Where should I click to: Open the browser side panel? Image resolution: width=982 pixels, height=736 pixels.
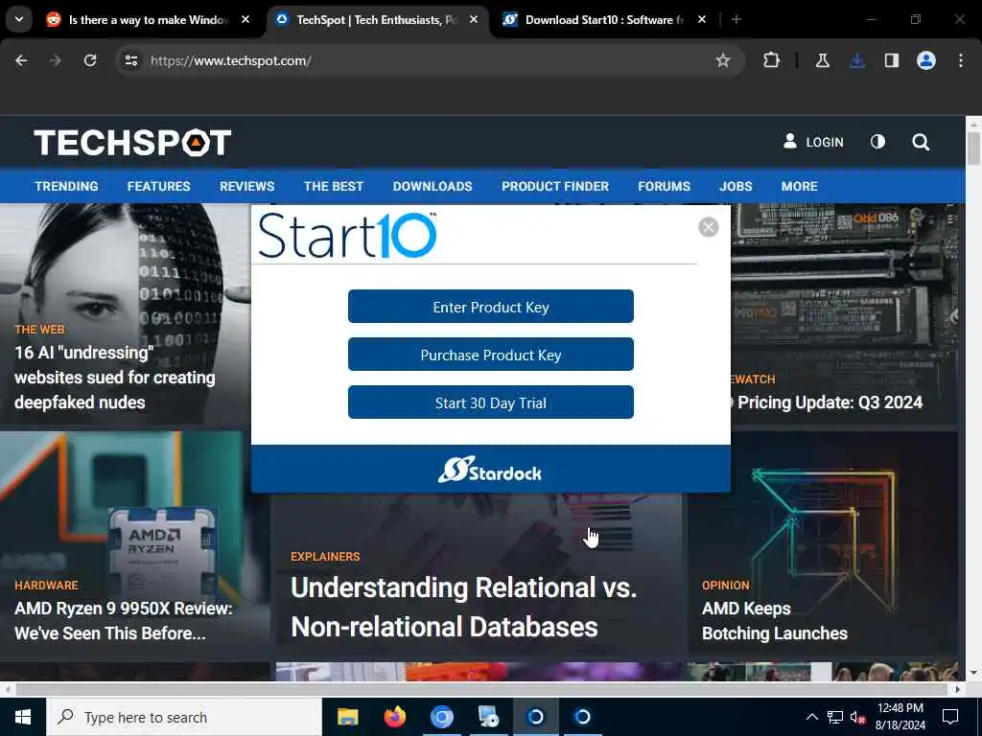[892, 60]
